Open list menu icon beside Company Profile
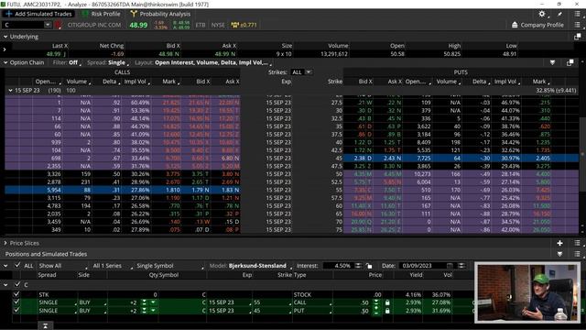586x330 pixels. point(578,25)
